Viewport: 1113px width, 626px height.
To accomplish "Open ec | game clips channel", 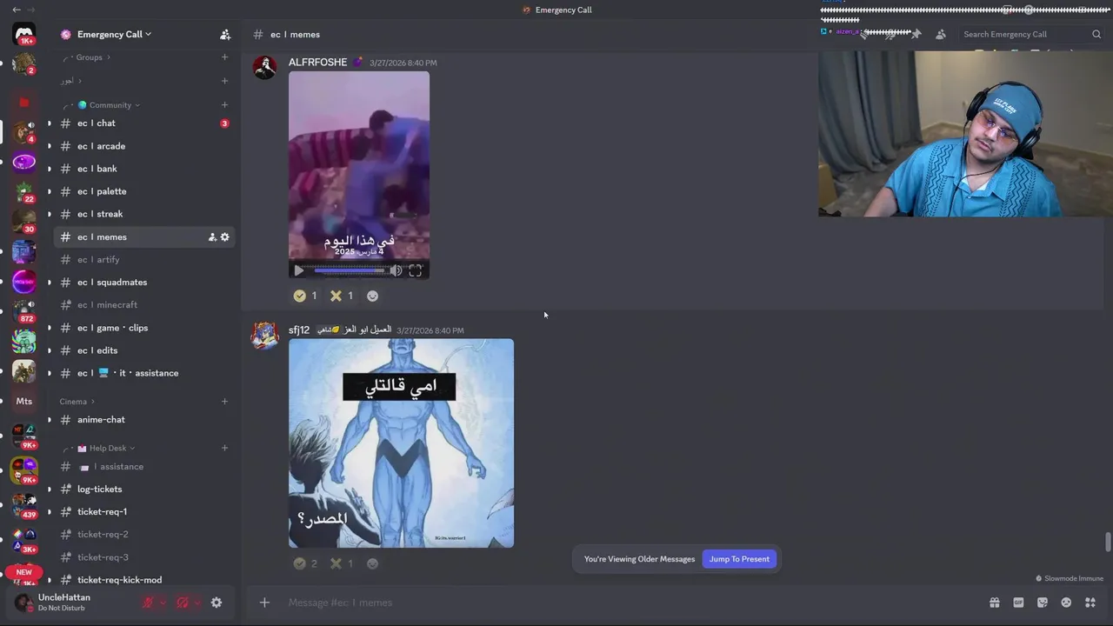I will pyautogui.click(x=144, y=328).
